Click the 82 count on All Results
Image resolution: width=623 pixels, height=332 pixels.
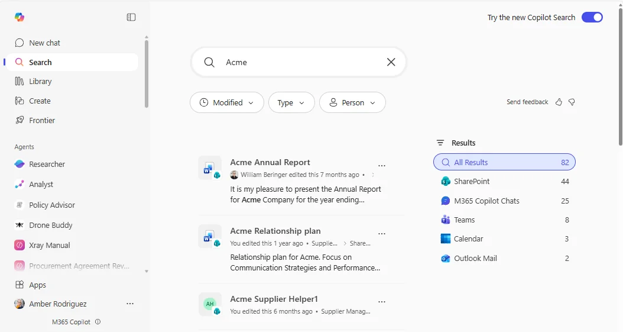pyautogui.click(x=565, y=162)
